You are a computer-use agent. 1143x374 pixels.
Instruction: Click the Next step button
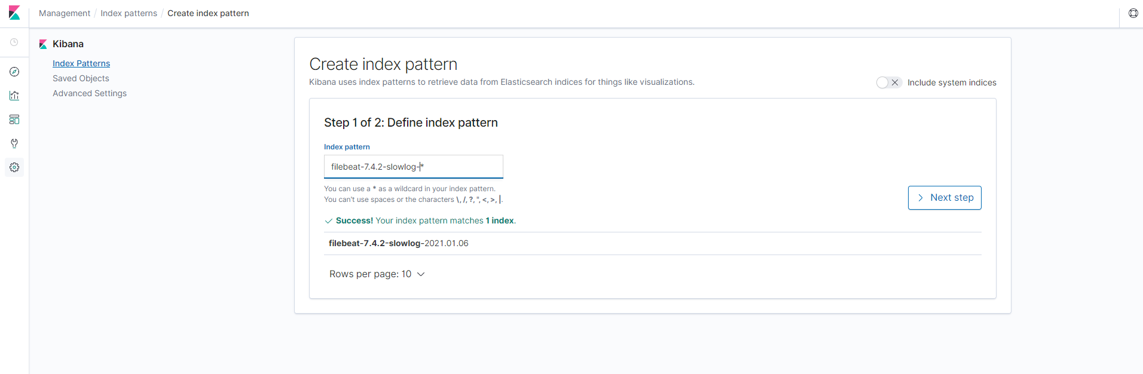pyautogui.click(x=945, y=198)
